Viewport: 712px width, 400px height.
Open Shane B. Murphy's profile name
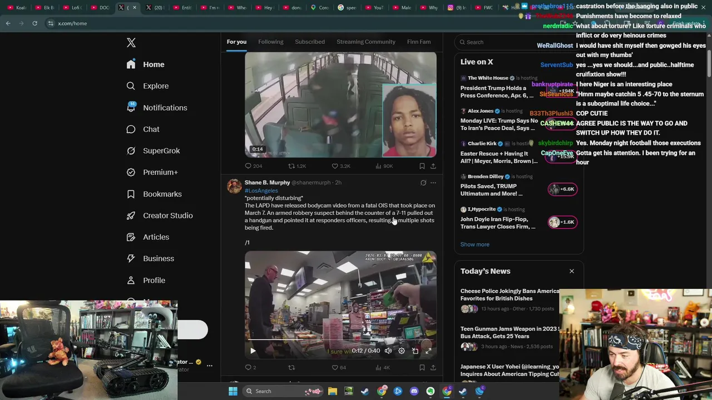tap(267, 182)
